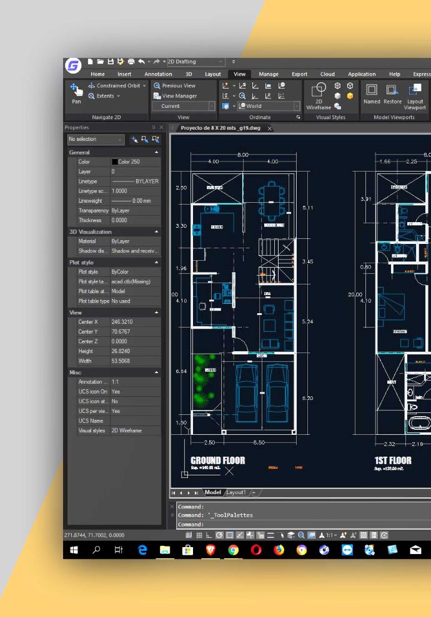This screenshot has width=431, height=617.
Task: Click the Redo arrow icon
Action: click(157, 61)
